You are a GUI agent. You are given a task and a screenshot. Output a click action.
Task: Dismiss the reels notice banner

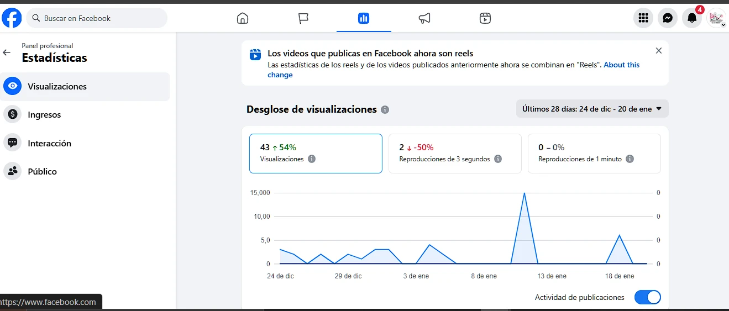pyautogui.click(x=658, y=51)
